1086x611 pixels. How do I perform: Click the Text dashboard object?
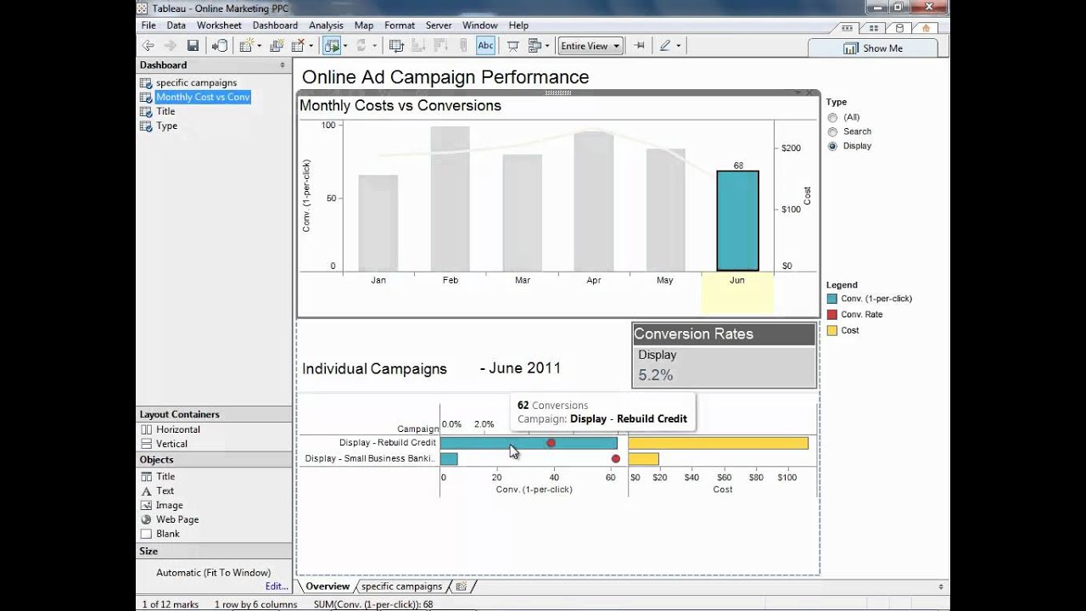pyautogui.click(x=158, y=490)
